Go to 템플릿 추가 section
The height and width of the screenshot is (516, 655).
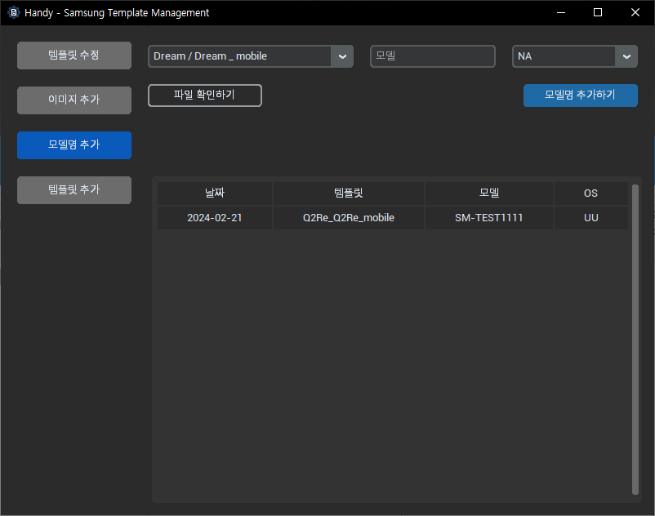[x=74, y=190]
